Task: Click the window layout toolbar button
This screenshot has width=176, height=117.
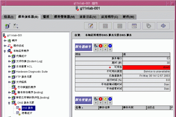Action: click(134, 26)
